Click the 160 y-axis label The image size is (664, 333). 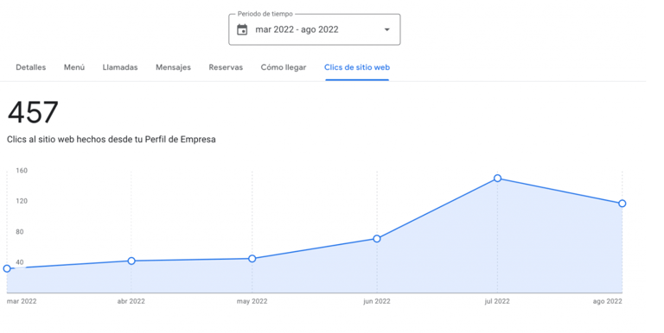click(22, 170)
